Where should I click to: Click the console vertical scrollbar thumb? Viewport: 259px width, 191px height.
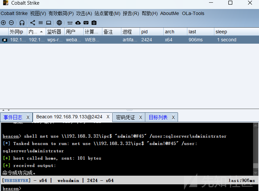(x=256, y=166)
